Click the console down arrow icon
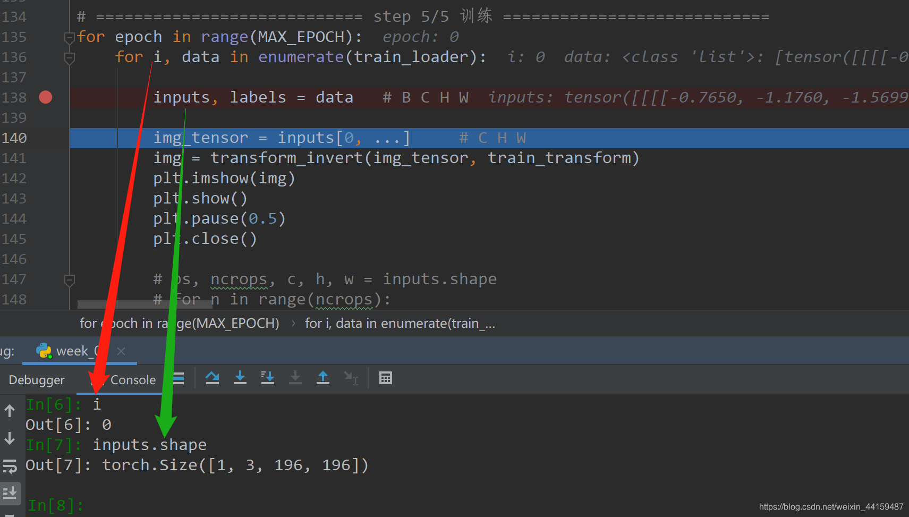This screenshot has height=517, width=909. click(x=10, y=438)
